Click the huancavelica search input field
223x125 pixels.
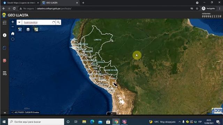(x=37, y=22)
